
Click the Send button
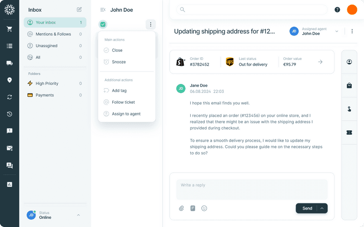(x=307, y=208)
